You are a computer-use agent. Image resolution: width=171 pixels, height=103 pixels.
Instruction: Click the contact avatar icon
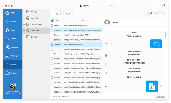click(107, 22)
